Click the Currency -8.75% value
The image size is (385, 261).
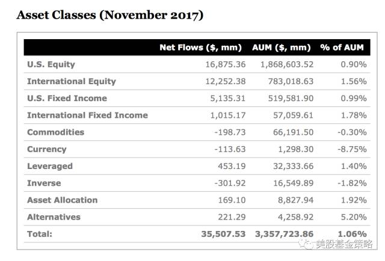(x=352, y=149)
